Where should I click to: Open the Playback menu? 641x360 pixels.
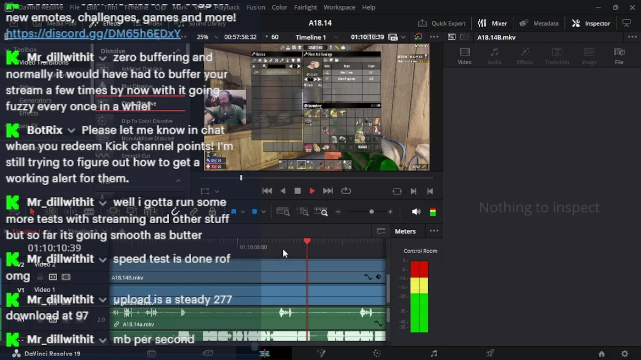(x=227, y=7)
